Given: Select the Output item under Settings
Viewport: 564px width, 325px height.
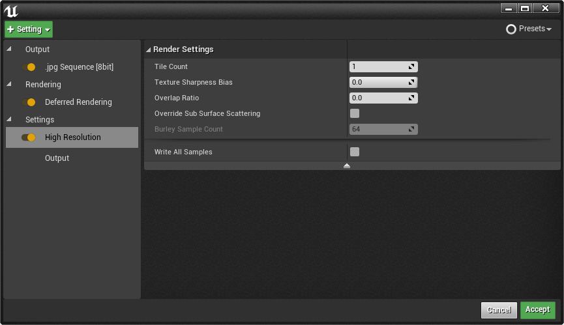Looking at the screenshot, I should pyautogui.click(x=57, y=158).
